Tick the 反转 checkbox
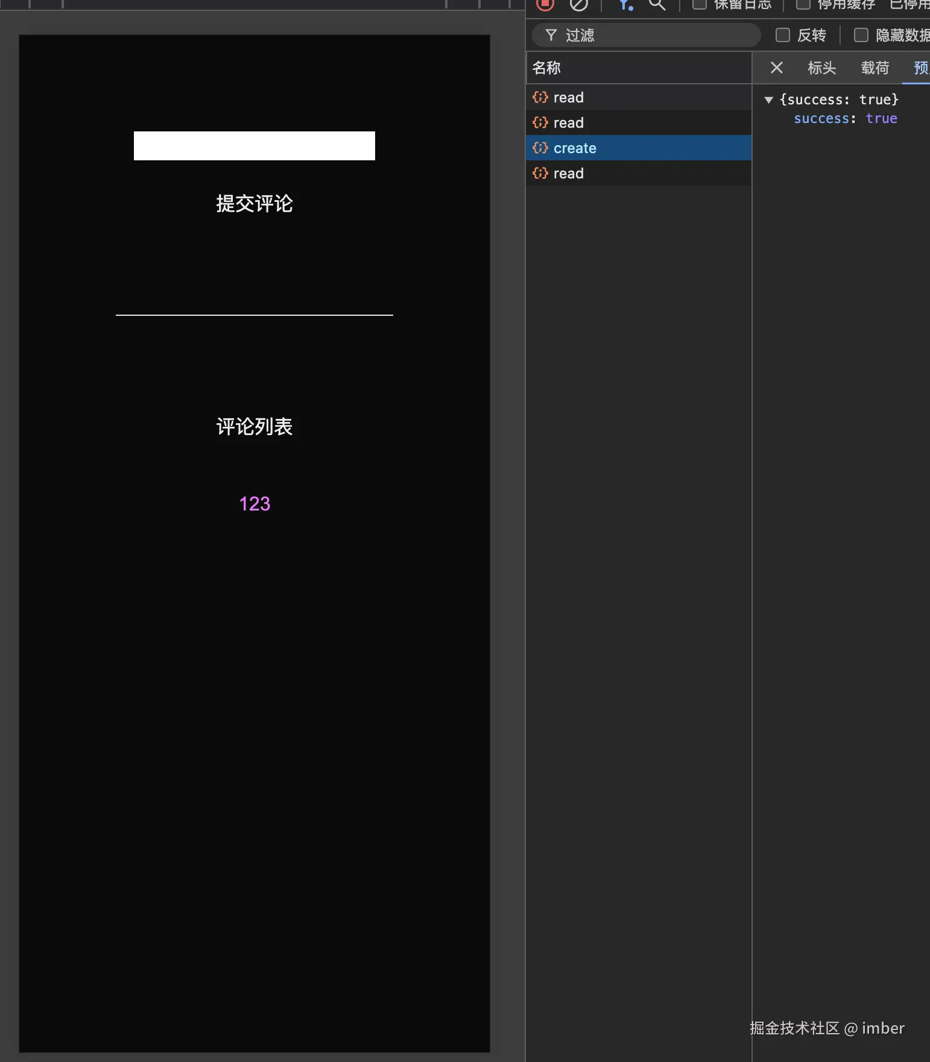The width and height of the screenshot is (930, 1062). click(783, 35)
